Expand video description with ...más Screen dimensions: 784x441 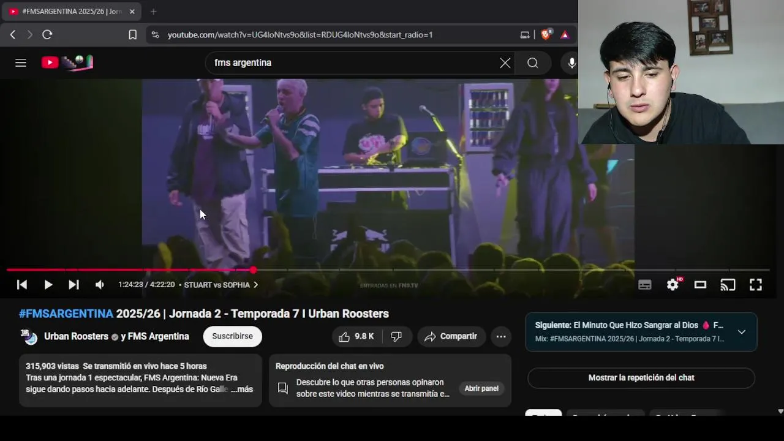pos(242,389)
